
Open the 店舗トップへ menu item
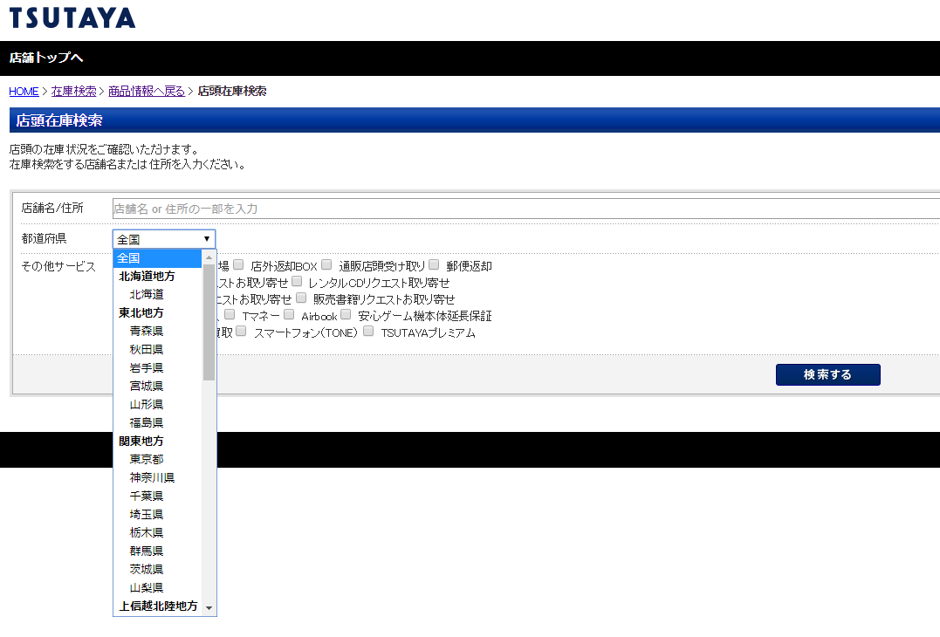pyautogui.click(x=46, y=58)
